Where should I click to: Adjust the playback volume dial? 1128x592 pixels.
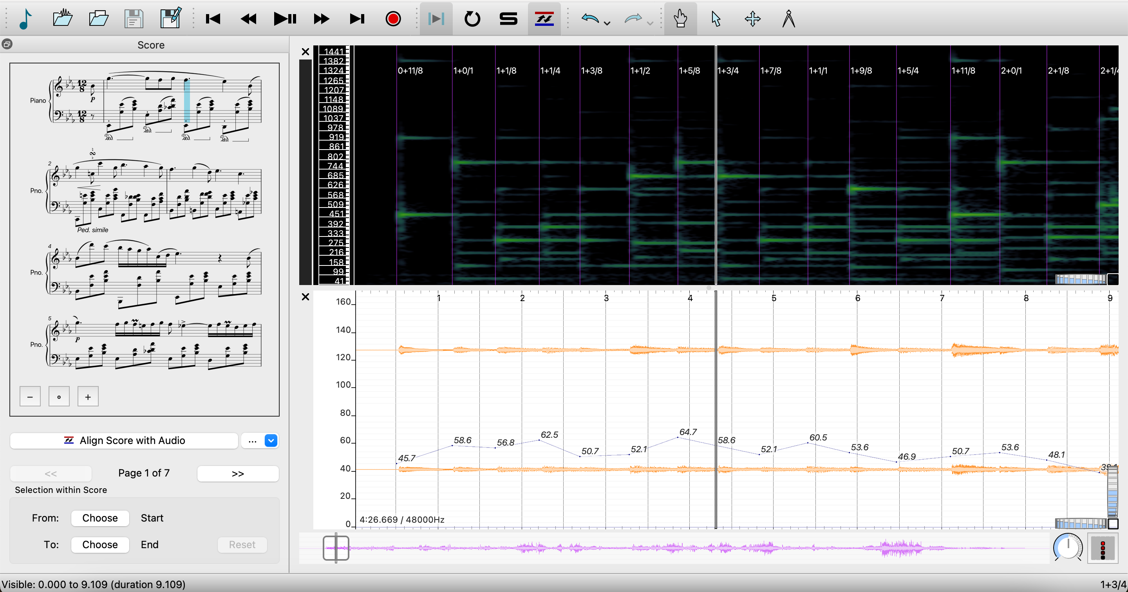coord(1068,547)
